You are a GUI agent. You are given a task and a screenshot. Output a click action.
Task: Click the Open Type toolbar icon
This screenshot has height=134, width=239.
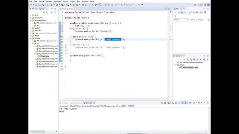(x=83, y=5)
